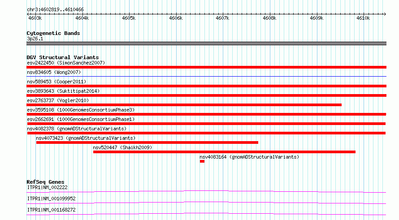Click the 4605k ruler tick label
The width and height of the screenshot is (399, 220).
point(129,18)
